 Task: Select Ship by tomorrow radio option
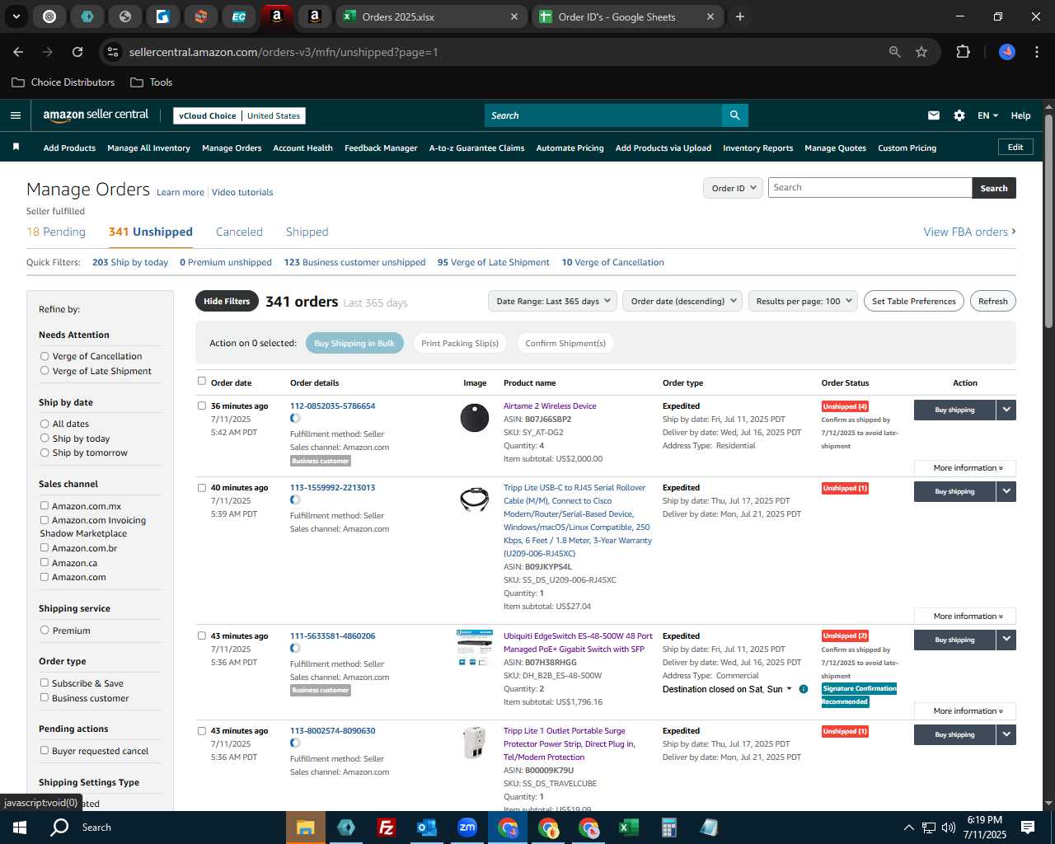point(45,452)
